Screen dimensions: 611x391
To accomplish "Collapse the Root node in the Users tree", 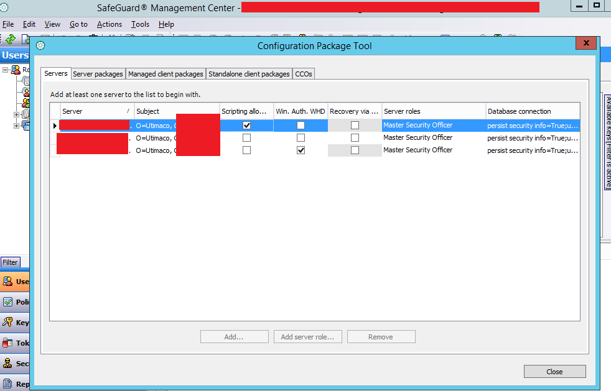I will point(6,70).
